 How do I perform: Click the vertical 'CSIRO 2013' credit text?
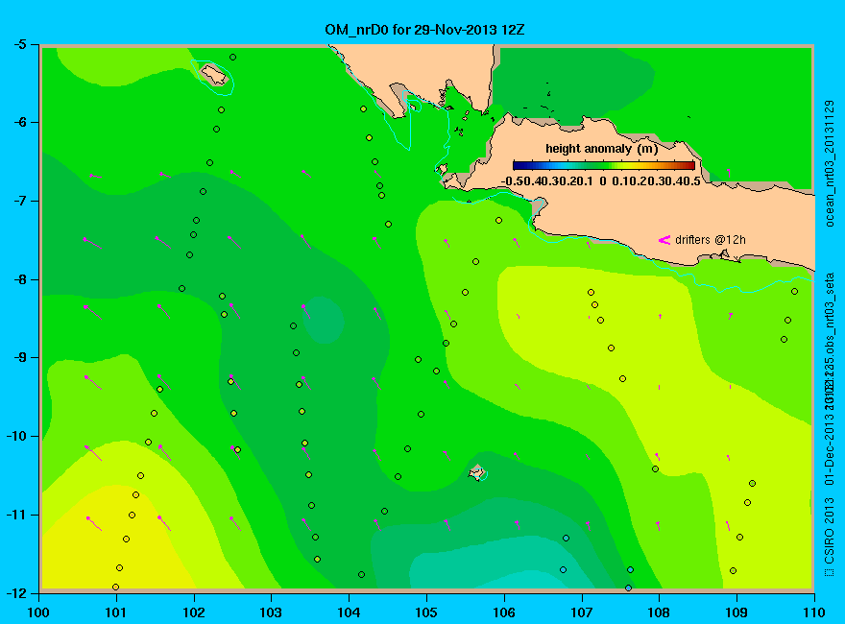[x=830, y=531]
